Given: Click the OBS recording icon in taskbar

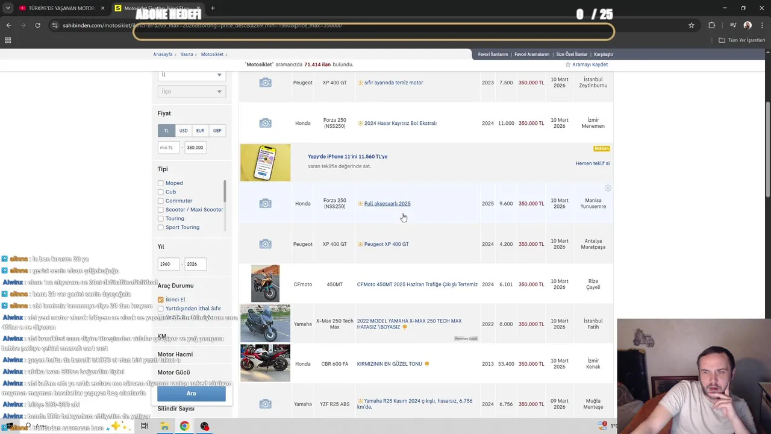Looking at the screenshot, I should tap(205, 426).
